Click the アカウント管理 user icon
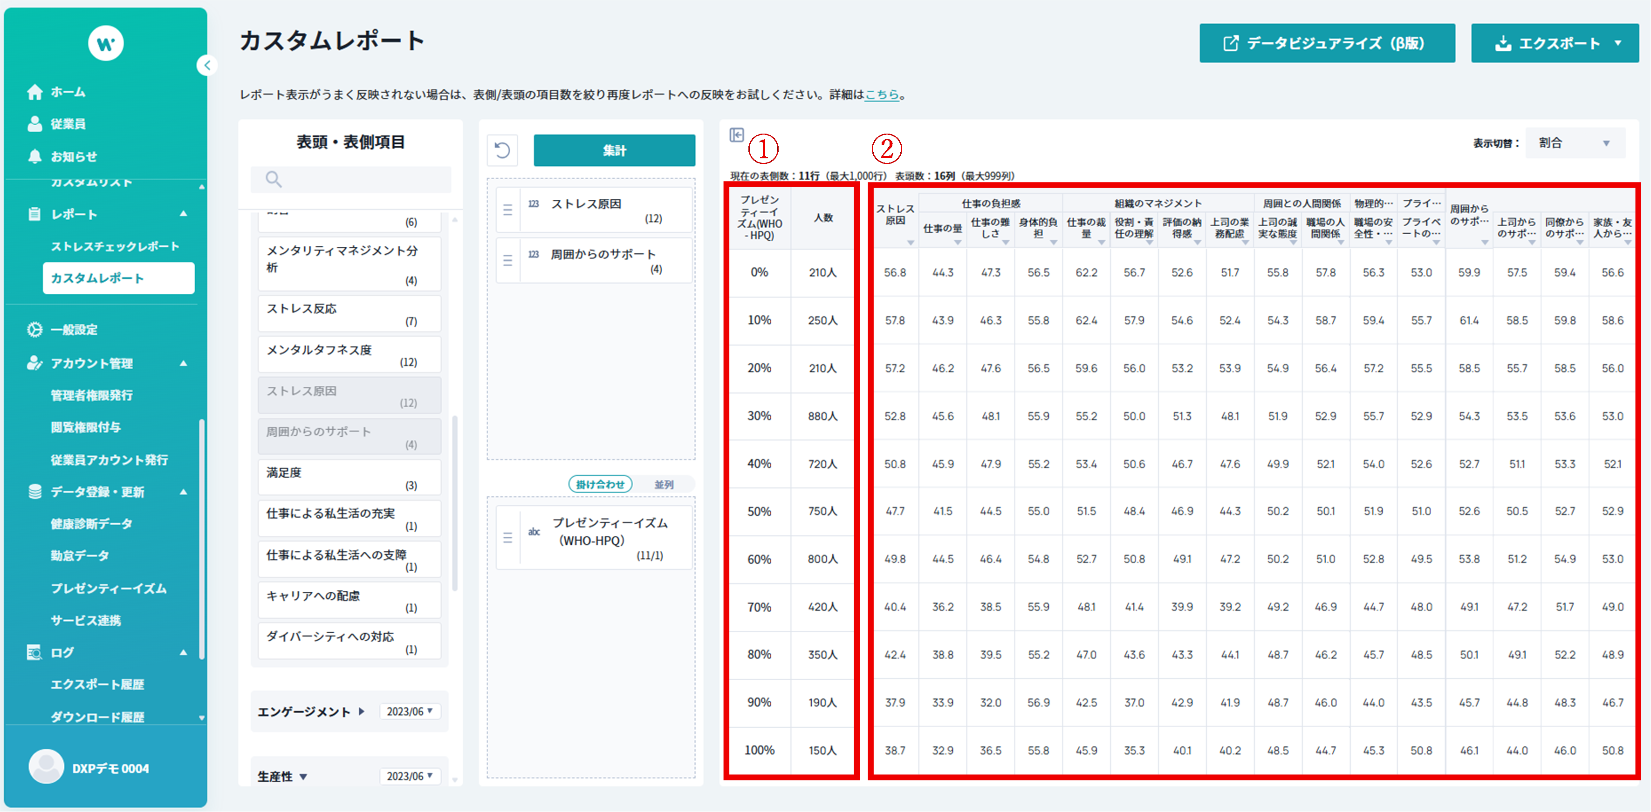1651x812 pixels. [34, 363]
